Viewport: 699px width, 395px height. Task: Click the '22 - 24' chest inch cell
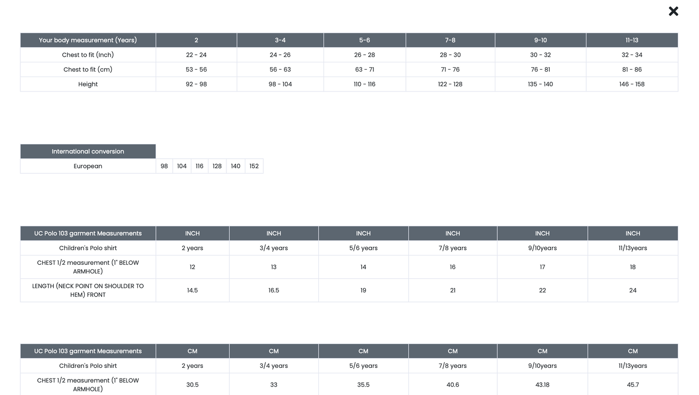click(196, 55)
